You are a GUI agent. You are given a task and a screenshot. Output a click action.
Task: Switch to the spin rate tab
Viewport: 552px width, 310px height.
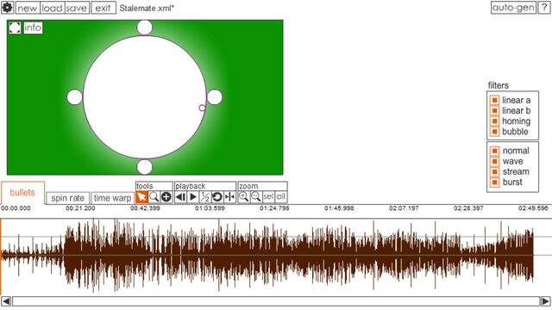pyautogui.click(x=67, y=198)
